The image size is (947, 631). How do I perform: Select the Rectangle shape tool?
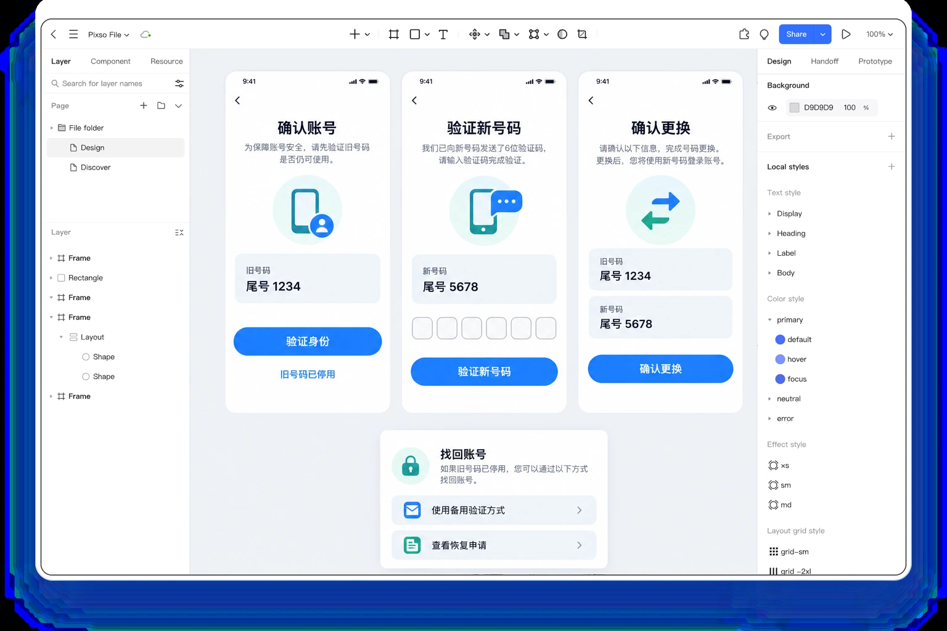pos(415,35)
